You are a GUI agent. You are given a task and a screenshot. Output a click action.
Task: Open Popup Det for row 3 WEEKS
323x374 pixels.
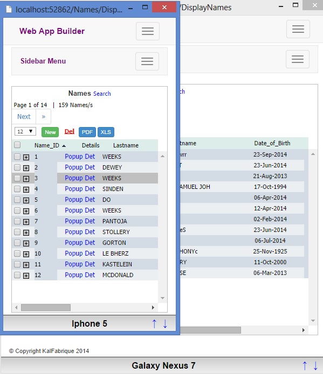click(80, 178)
